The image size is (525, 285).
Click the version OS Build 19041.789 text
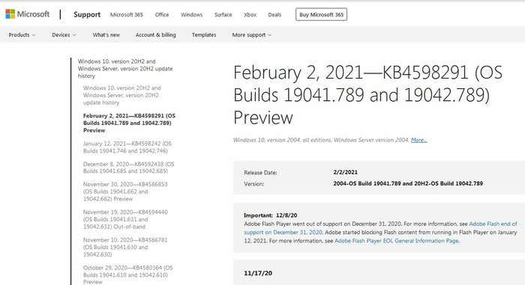tap(408, 183)
